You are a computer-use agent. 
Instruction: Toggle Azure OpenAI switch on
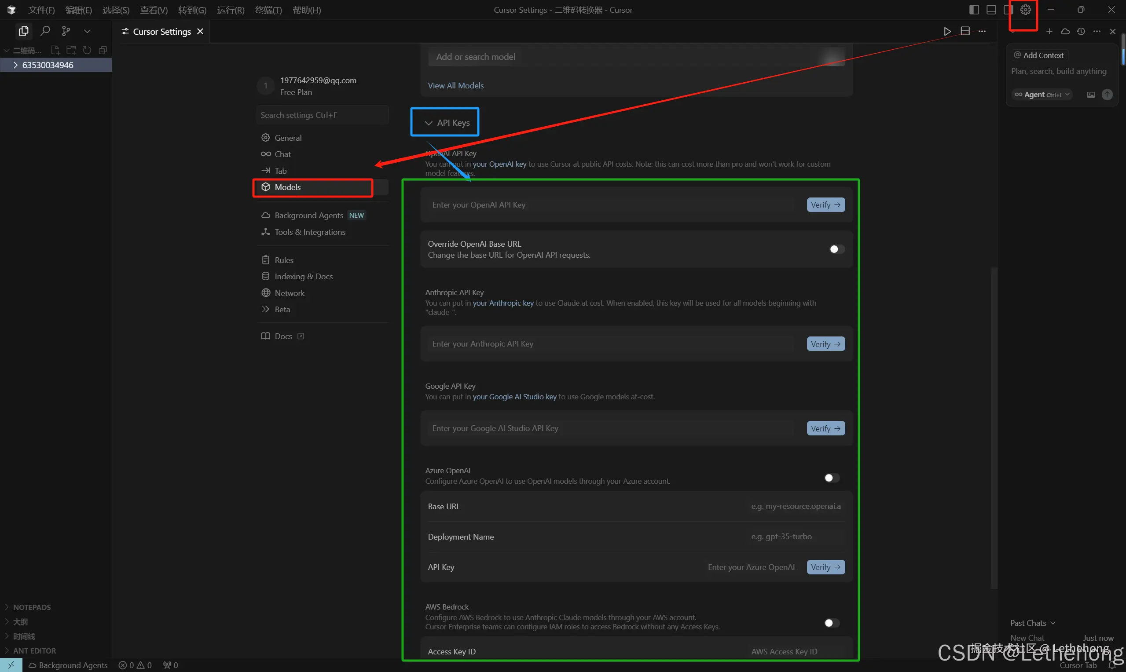(x=832, y=478)
